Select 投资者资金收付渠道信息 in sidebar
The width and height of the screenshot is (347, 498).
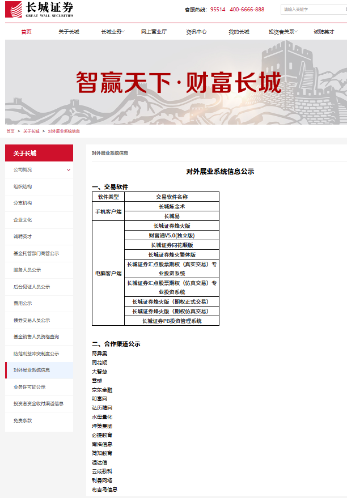click(39, 404)
